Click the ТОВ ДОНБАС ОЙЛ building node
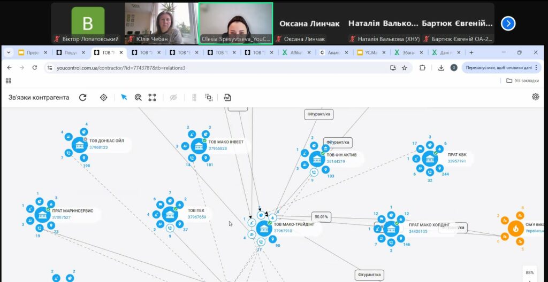The width and height of the screenshot is (548, 282). (80, 145)
